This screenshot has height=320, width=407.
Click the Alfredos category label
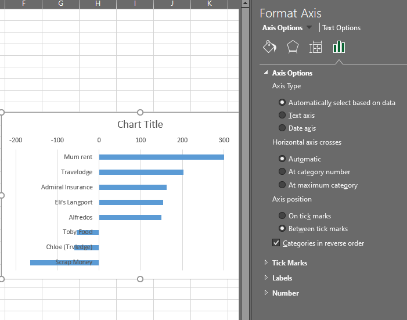tap(81, 217)
